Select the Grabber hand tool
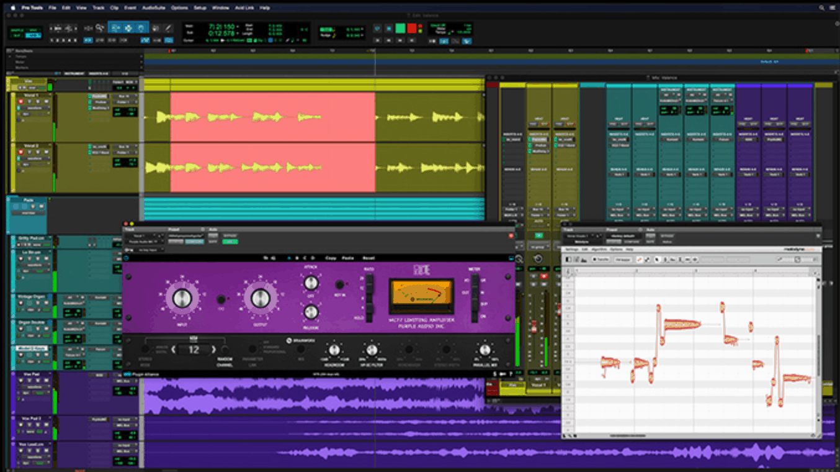 click(140, 28)
